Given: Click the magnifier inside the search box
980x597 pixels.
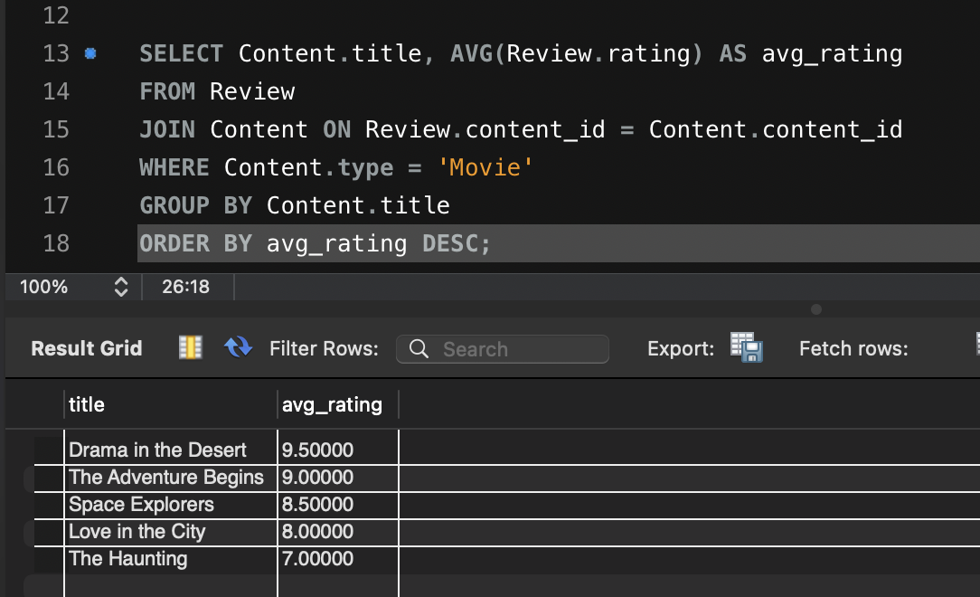Looking at the screenshot, I should point(417,348).
